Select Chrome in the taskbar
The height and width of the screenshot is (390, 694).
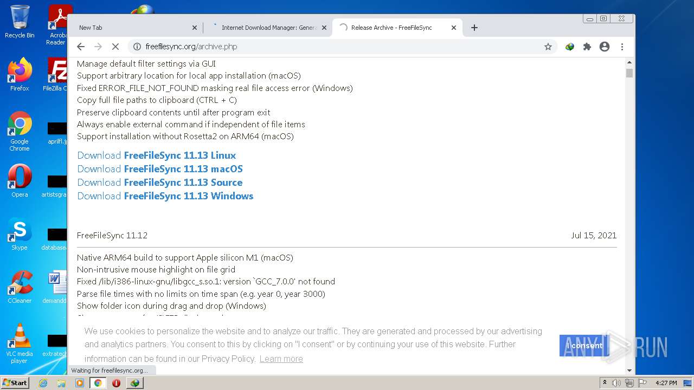click(98, 383)
